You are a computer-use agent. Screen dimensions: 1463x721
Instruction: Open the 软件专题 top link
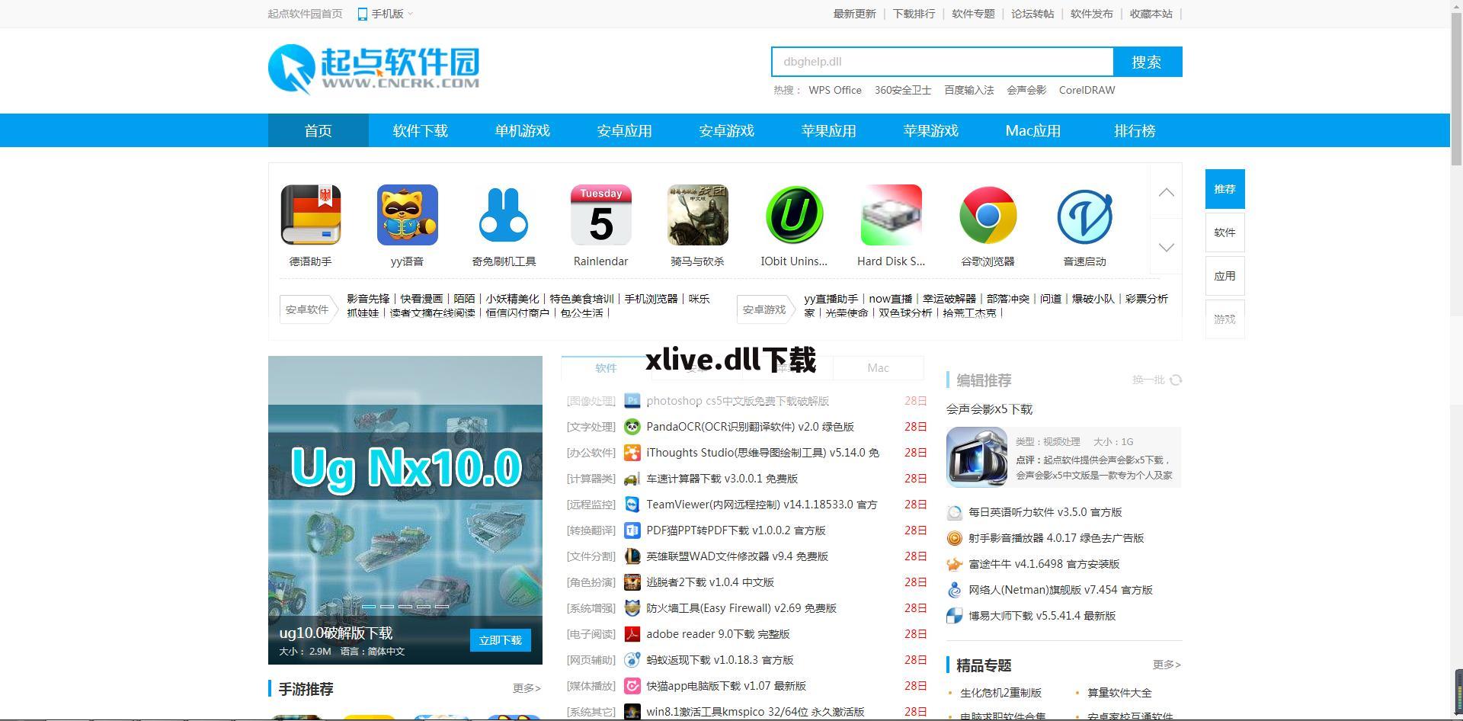973,14
